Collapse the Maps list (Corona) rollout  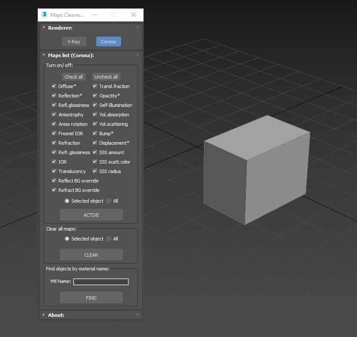43,55
